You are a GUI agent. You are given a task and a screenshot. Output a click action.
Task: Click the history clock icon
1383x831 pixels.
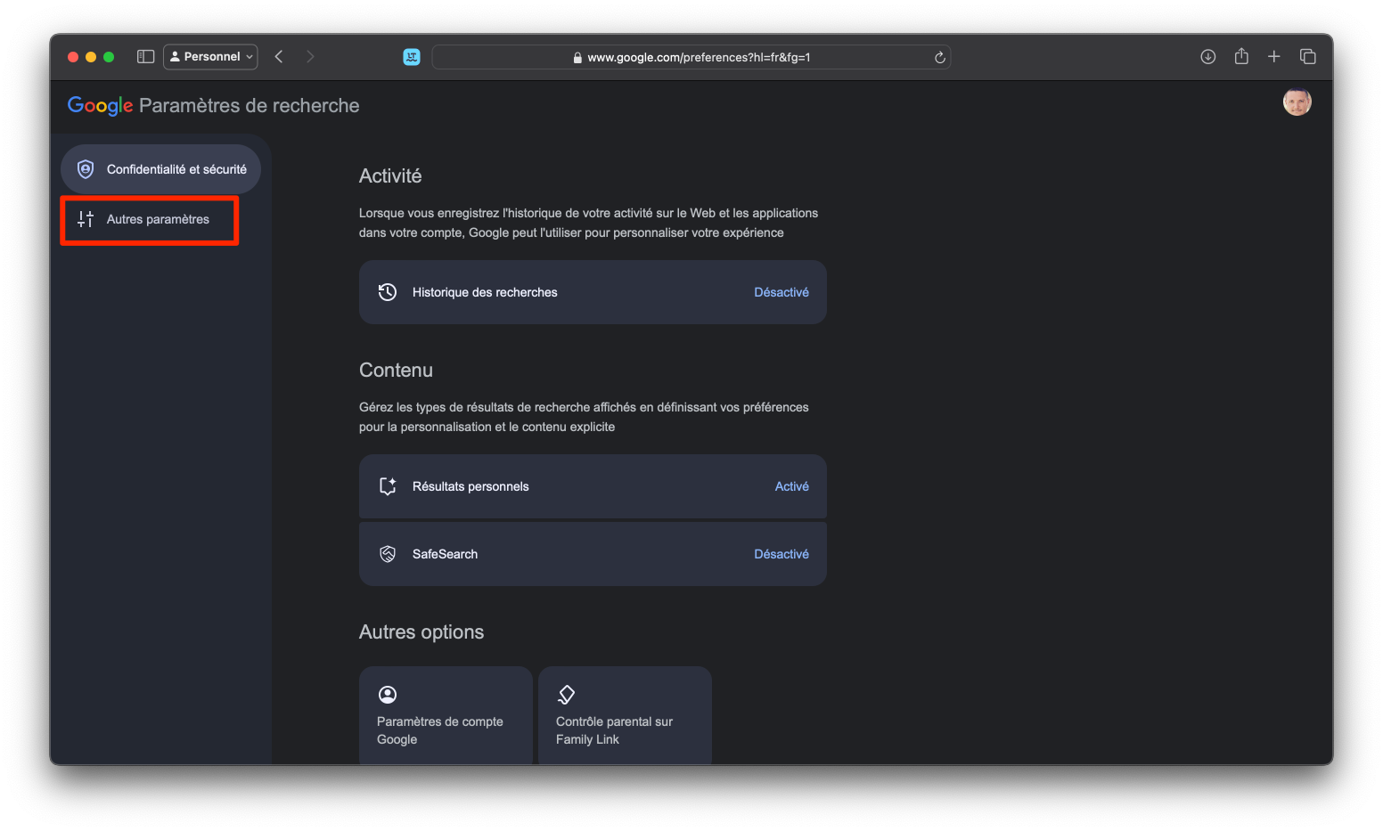point(388,292)
